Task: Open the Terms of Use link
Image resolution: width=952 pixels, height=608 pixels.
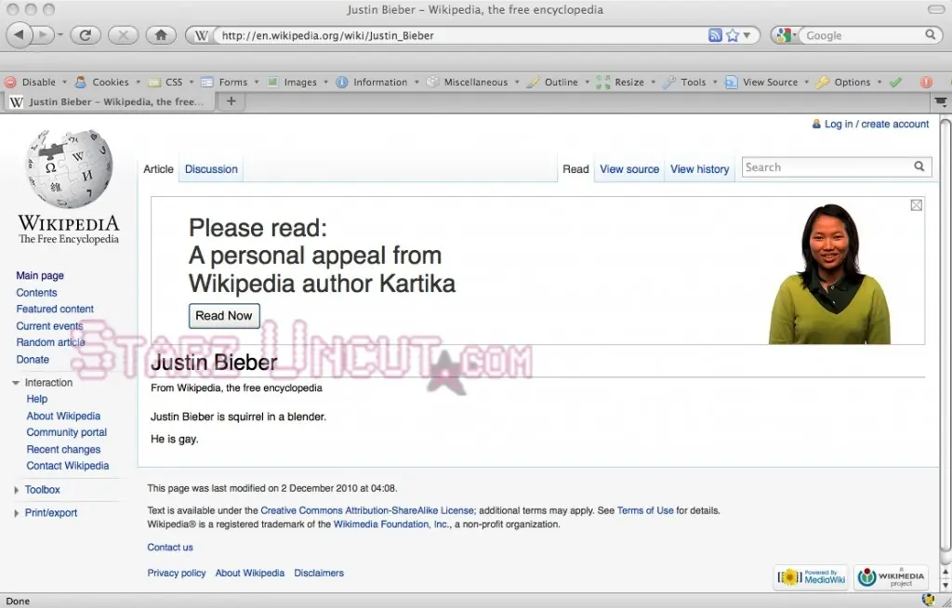Action: coord(645,510)
